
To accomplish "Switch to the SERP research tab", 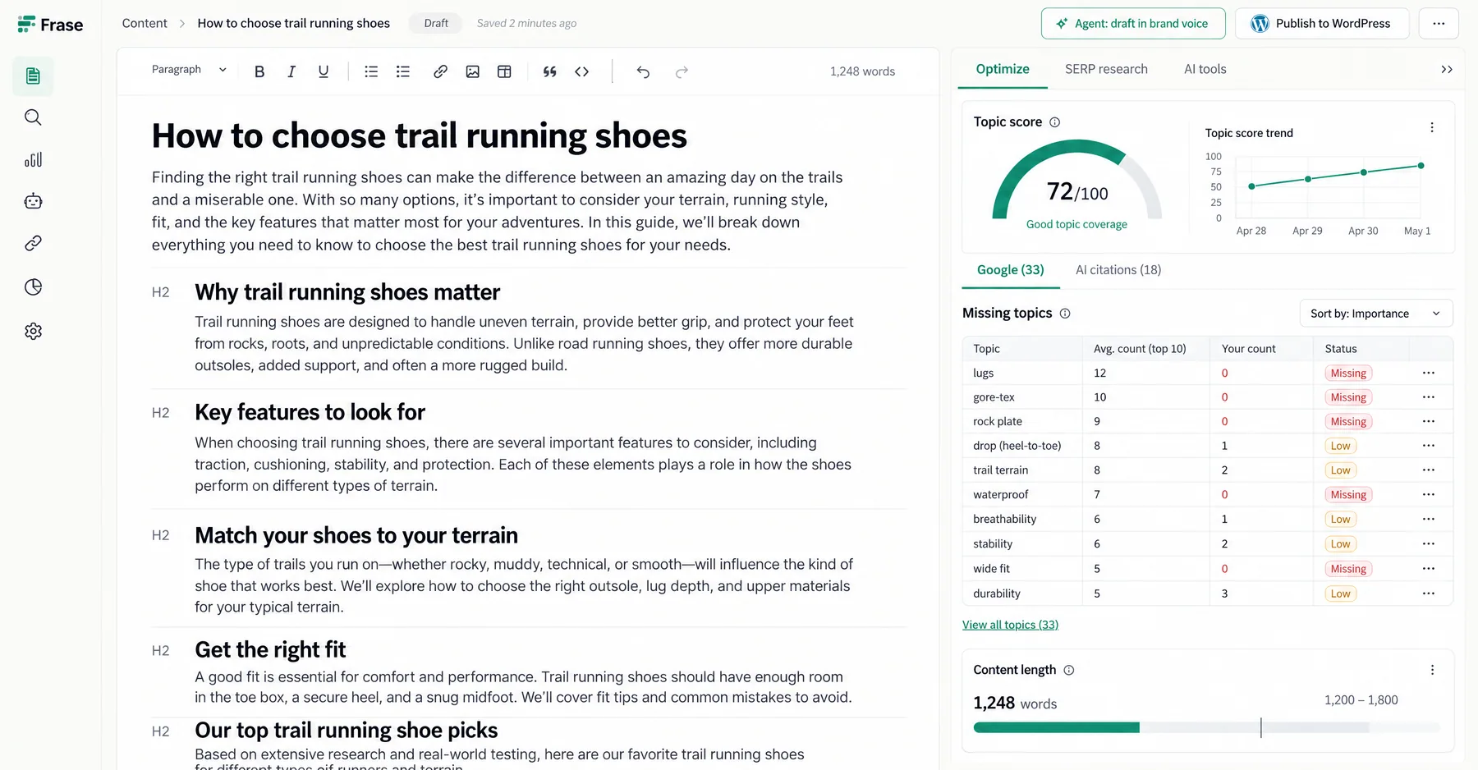I will [1106, 69].
